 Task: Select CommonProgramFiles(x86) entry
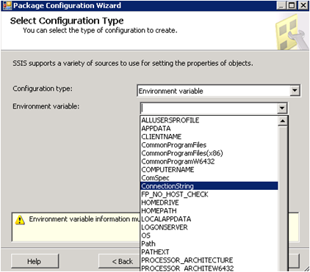coord(209,153)
